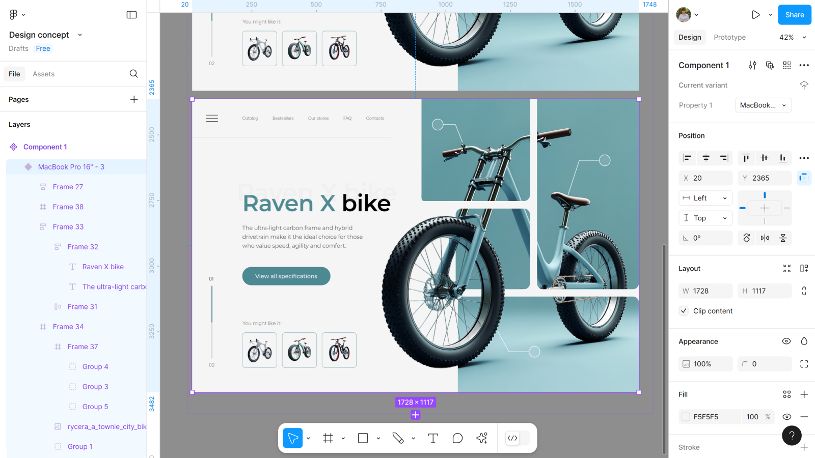Expand the Left horizontal constraint dropdown
The height and width of the screenshot is (458, 815).
coord(705,198)
